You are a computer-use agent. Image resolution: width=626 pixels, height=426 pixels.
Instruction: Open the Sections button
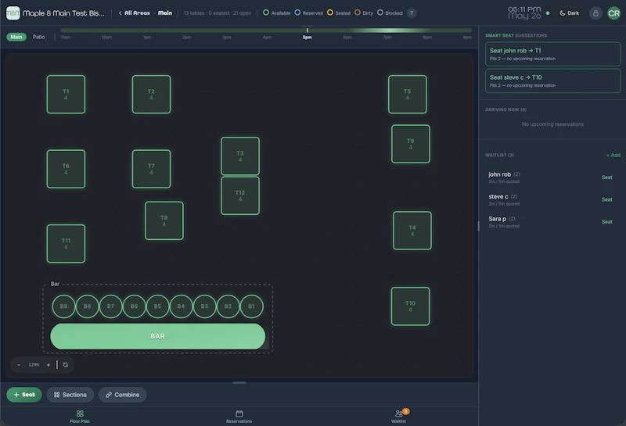point(70,395)
